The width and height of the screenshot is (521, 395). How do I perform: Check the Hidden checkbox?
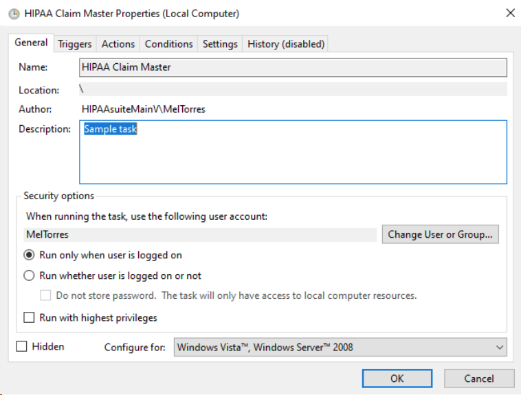pos(21,346)
